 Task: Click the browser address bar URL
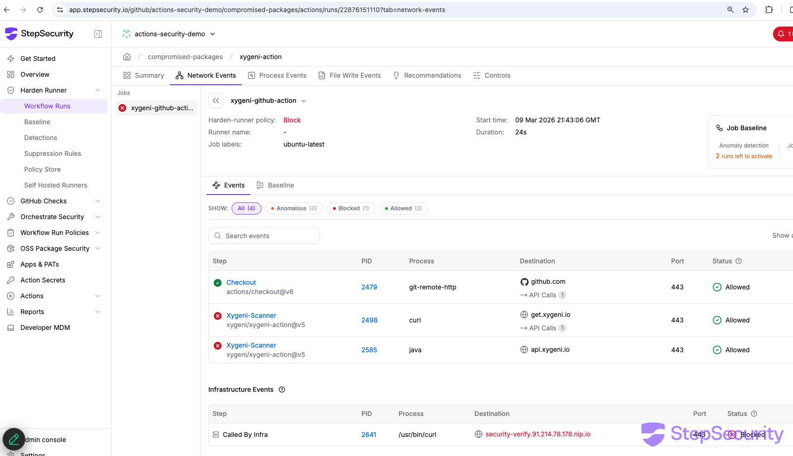coord(257,10)
